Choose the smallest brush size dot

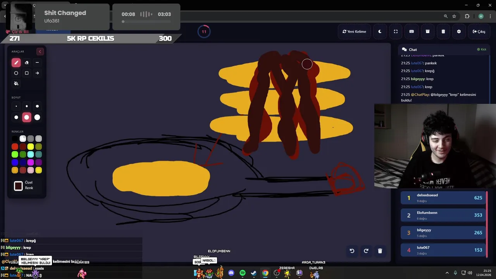click(16, 106)
